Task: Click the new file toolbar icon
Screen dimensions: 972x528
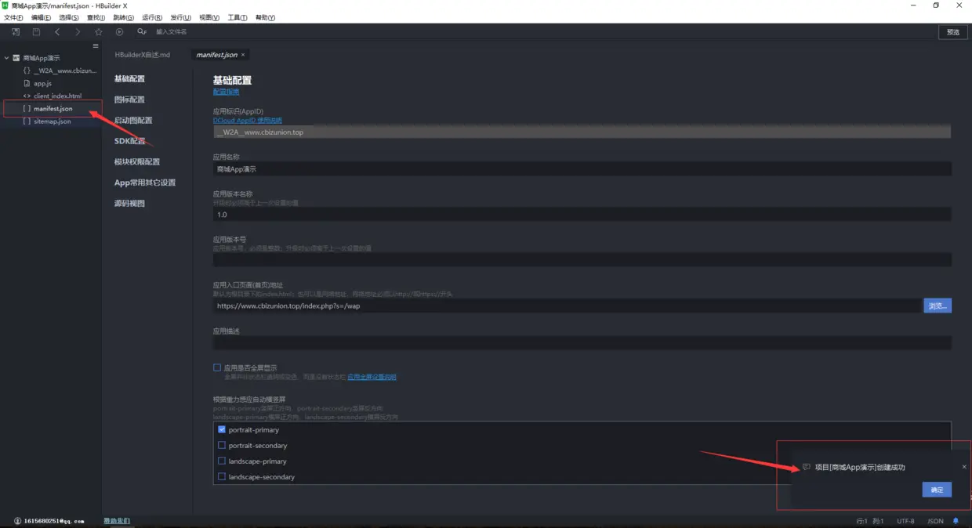Action: (16, 32)
